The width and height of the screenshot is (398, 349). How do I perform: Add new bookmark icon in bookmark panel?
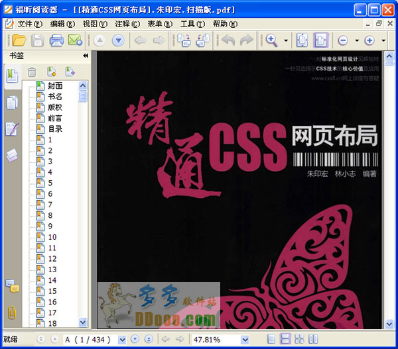coord(52,72)
